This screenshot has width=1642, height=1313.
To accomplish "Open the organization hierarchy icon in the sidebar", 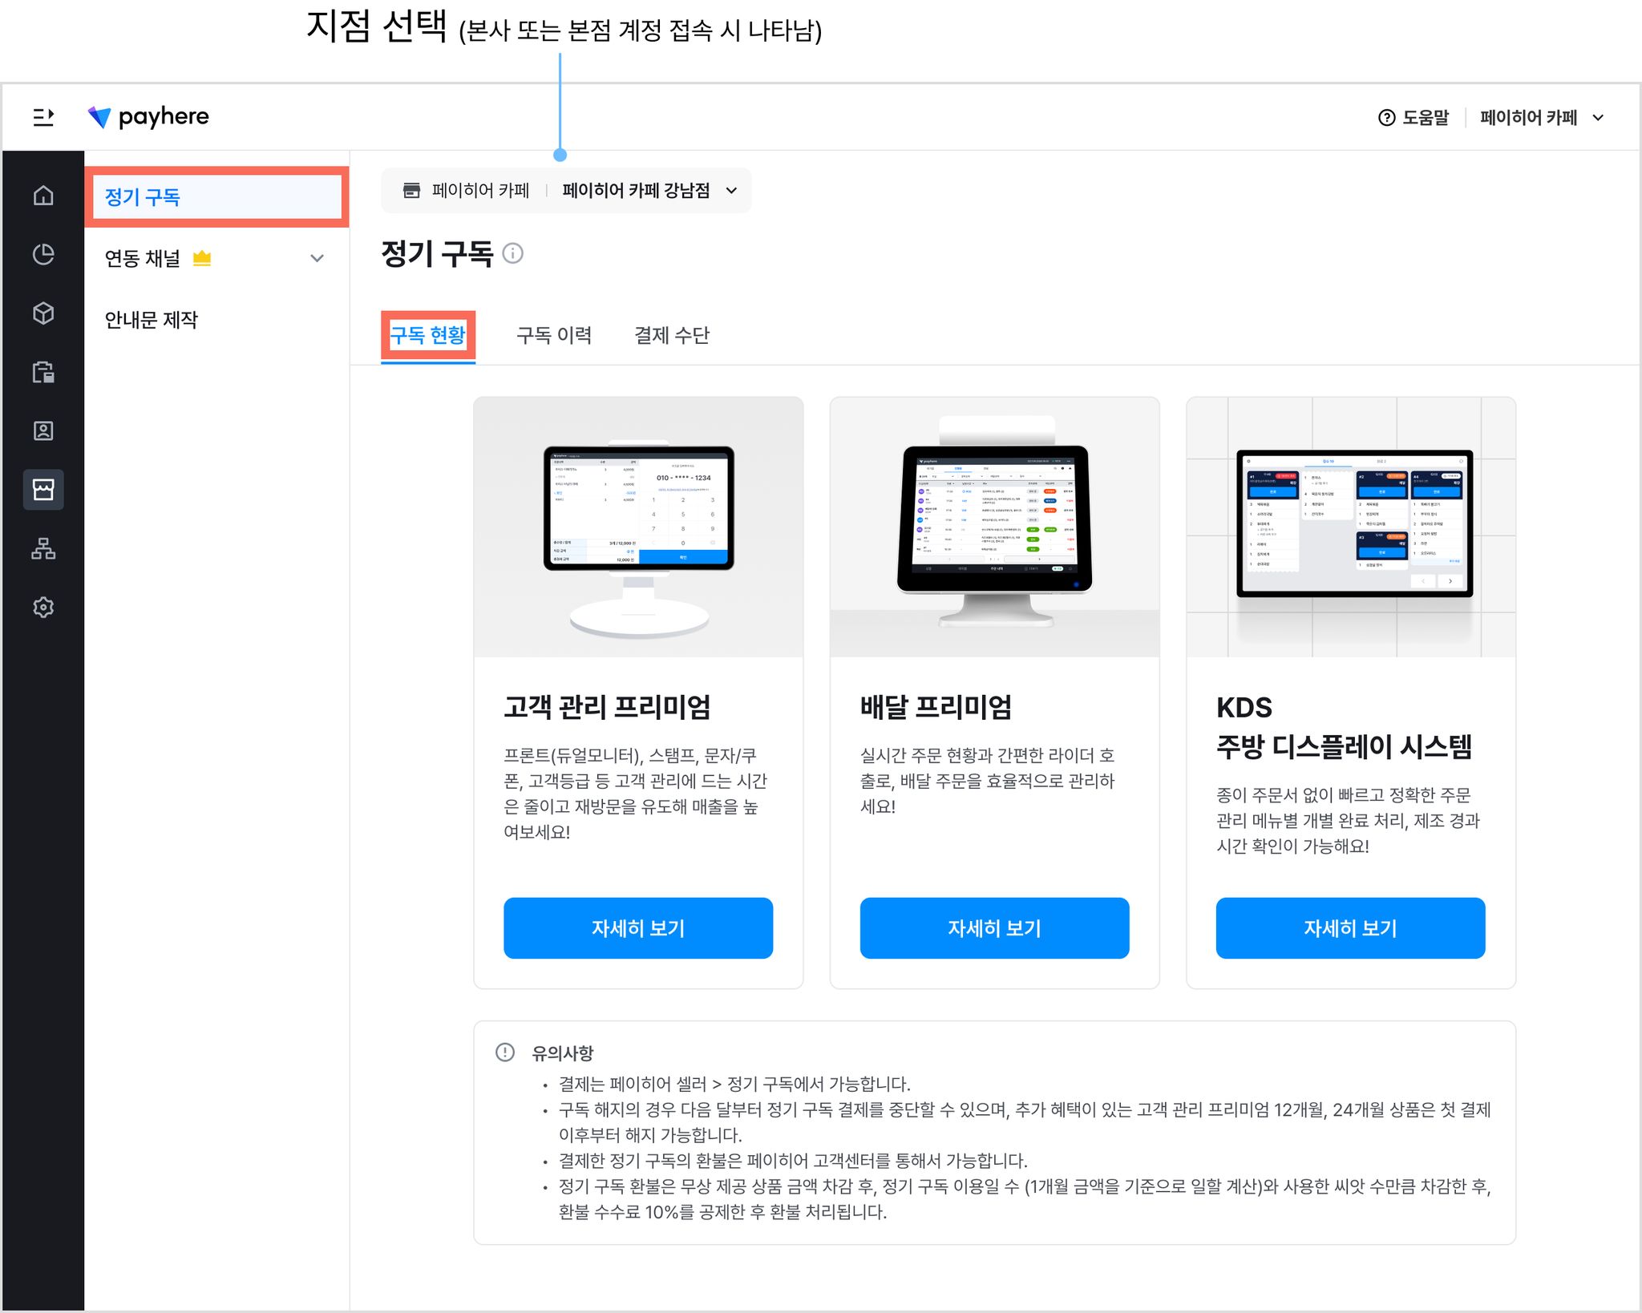I will pos(43,548).
